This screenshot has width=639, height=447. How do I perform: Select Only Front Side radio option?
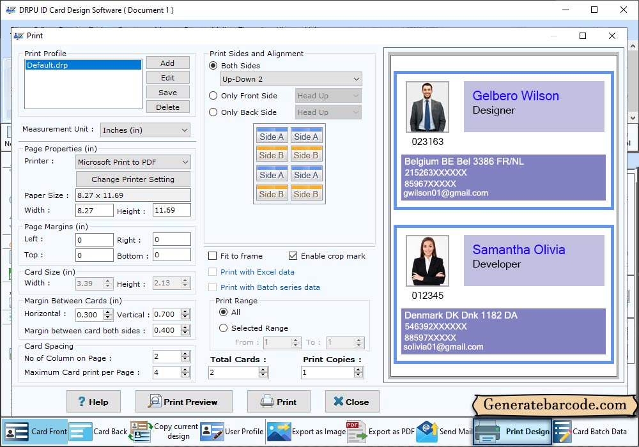[213, 96]
